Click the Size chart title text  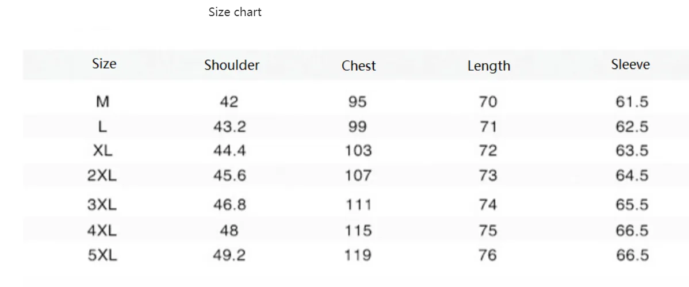point(235,12)
